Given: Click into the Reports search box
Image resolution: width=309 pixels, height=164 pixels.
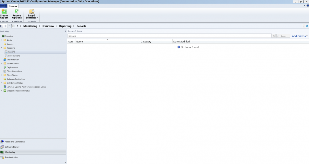Looking at the screenshot, I should (169, 36).
